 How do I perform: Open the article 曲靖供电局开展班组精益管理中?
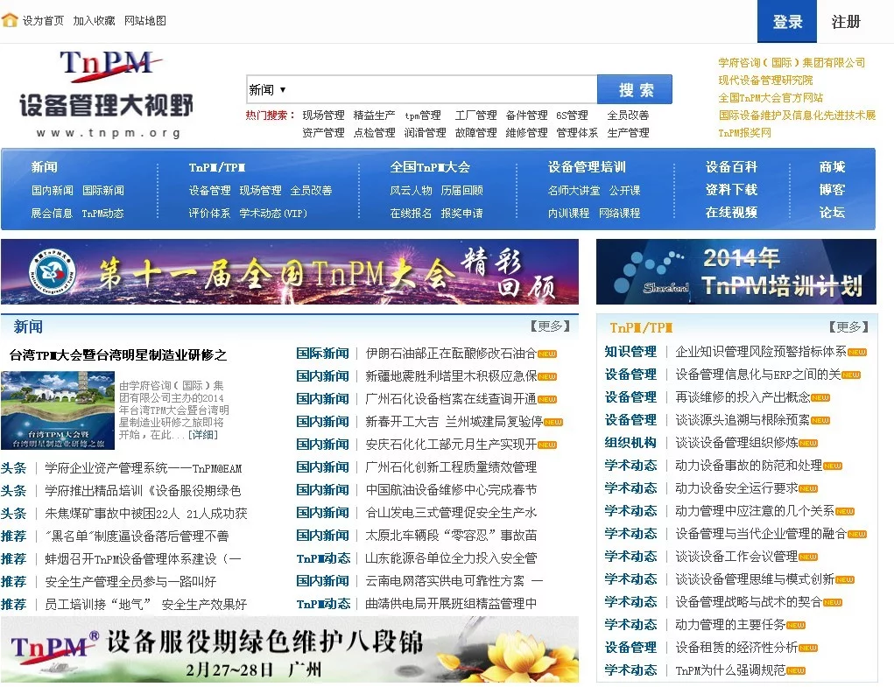click(451, 605)
